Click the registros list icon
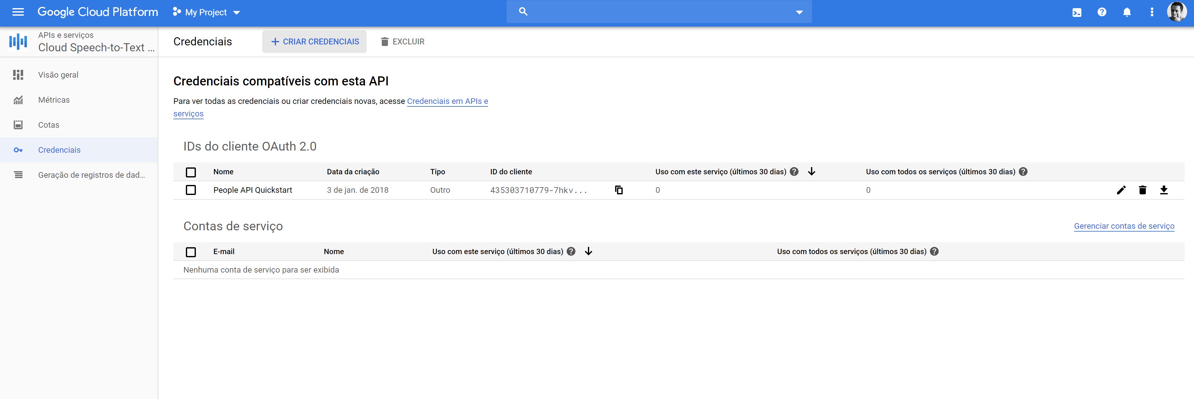The height and width of the screenshot is (399, 1194). (x=18, y=175)
